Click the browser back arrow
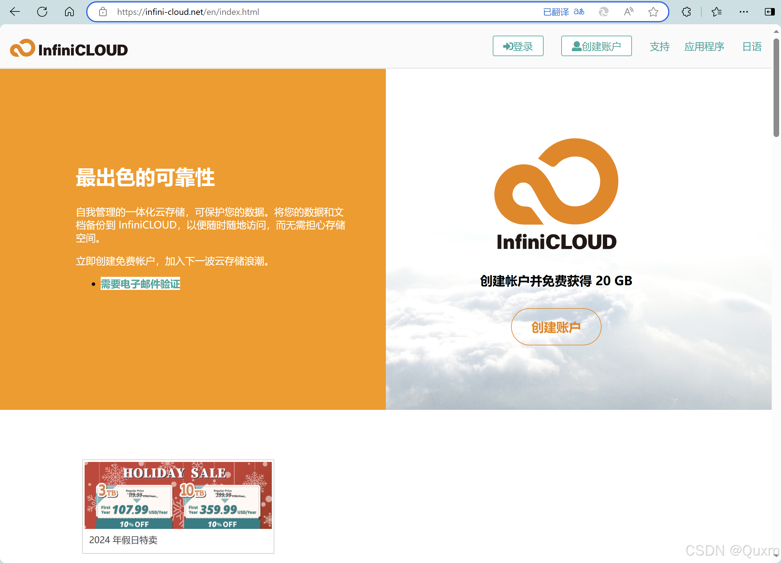Viewport: 781px width, 563px height. 15,12
